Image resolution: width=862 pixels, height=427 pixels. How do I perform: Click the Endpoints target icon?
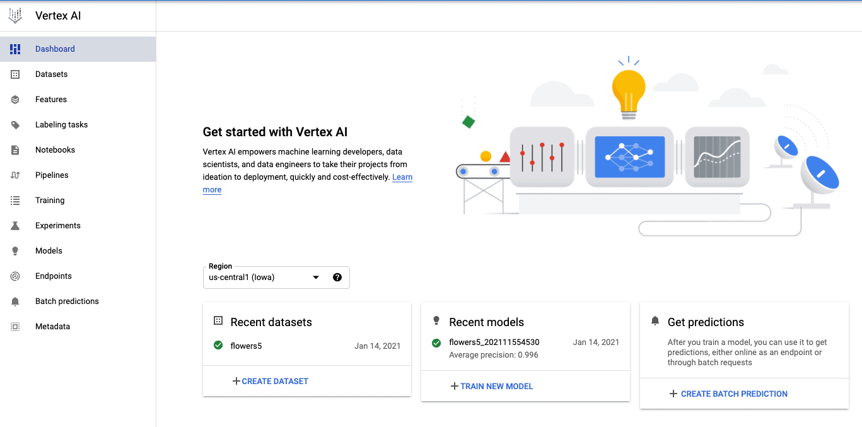point(15,276)
